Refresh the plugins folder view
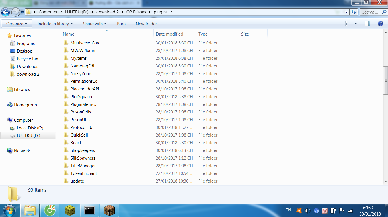 pyautogui.click(x=354, y=12)
